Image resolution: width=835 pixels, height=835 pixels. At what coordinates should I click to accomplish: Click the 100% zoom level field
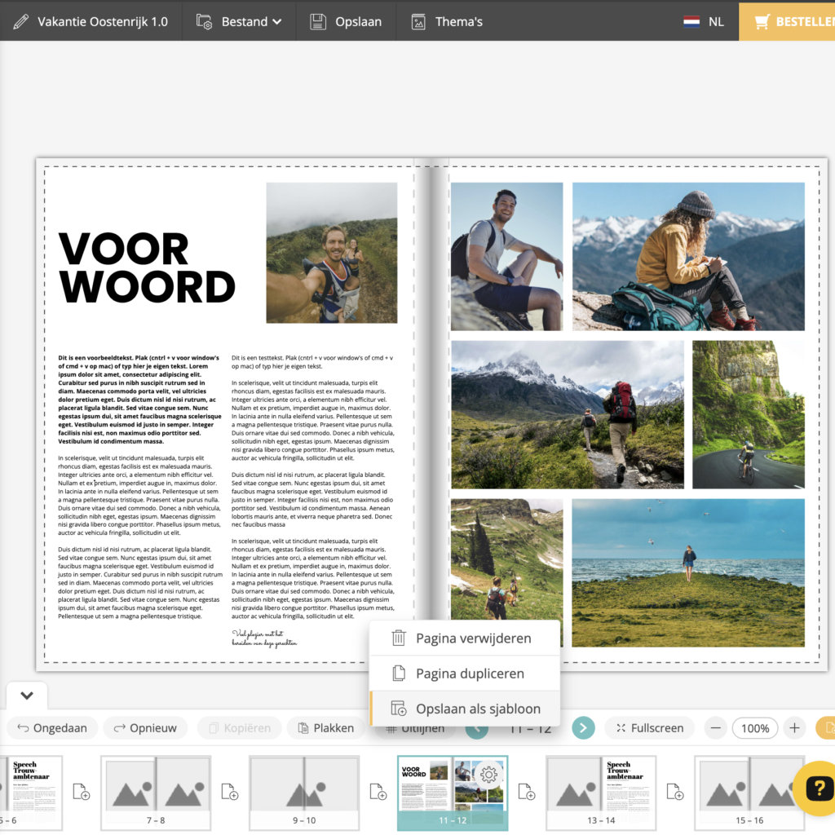pyautogui.click(x=755, y=728)
